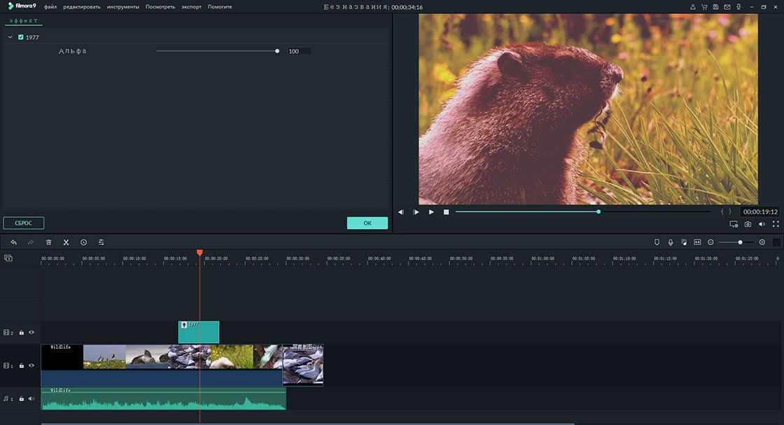Collapse the 1977 effect section chevron
This screenshot has width=784, height=425.
point(10,37)
